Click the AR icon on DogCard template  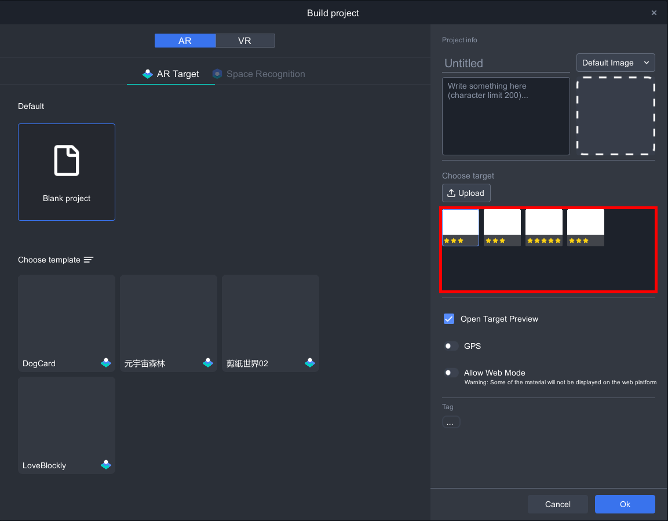point(106,363)
